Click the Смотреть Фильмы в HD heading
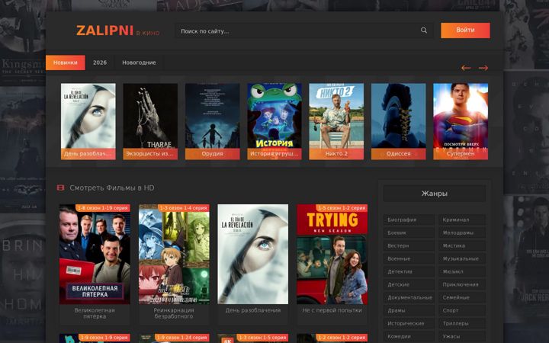Image resolution: width=549 pixels, height=343 pixels. [112, 188]
